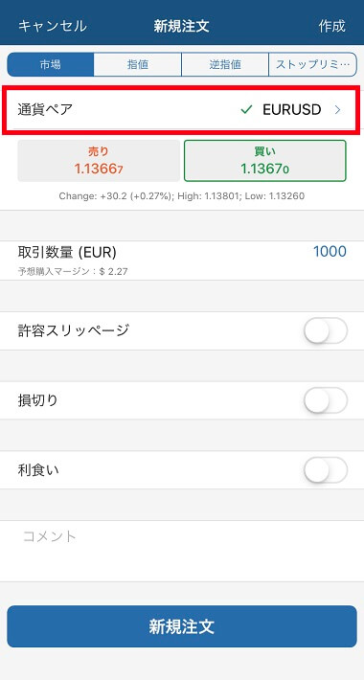This screenshot has height=680, width=364.
Task: Tap the Change/High/Low info line
Action: (182, 196)
